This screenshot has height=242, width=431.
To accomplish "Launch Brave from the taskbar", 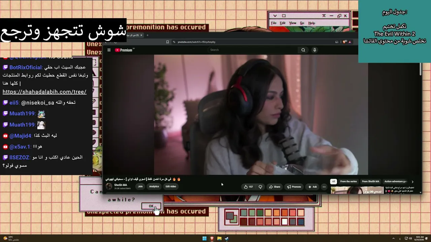I will click(x=212, y=239).
